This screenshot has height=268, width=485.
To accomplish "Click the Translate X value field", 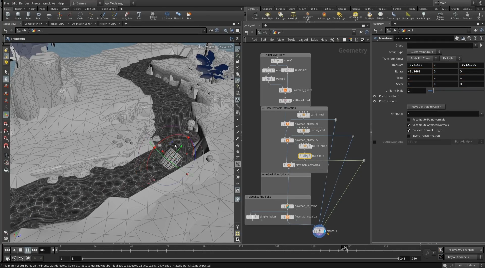I will coord(419,65).
